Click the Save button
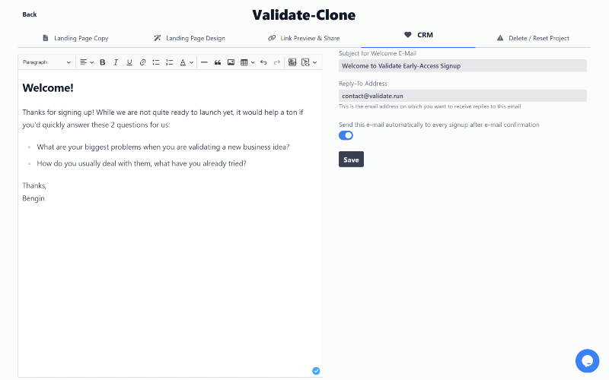The height and width of the screenshot is (380, 609). [x=351, y=160]
